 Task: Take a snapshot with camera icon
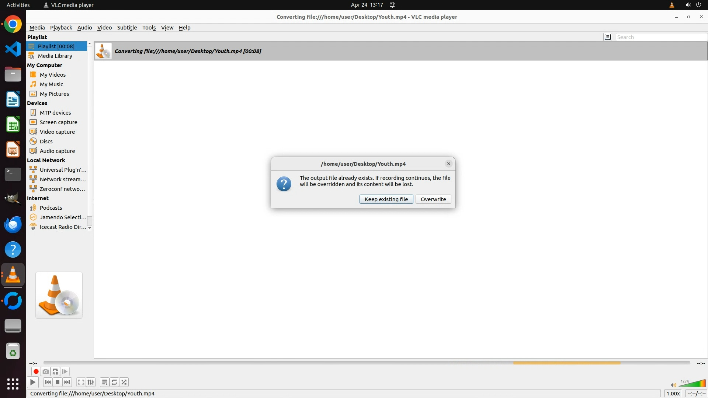(46, 371)
